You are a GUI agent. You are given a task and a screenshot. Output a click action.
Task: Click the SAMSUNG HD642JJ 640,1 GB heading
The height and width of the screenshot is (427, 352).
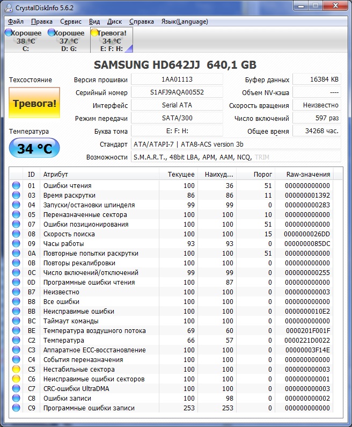(x=175, y=65)
